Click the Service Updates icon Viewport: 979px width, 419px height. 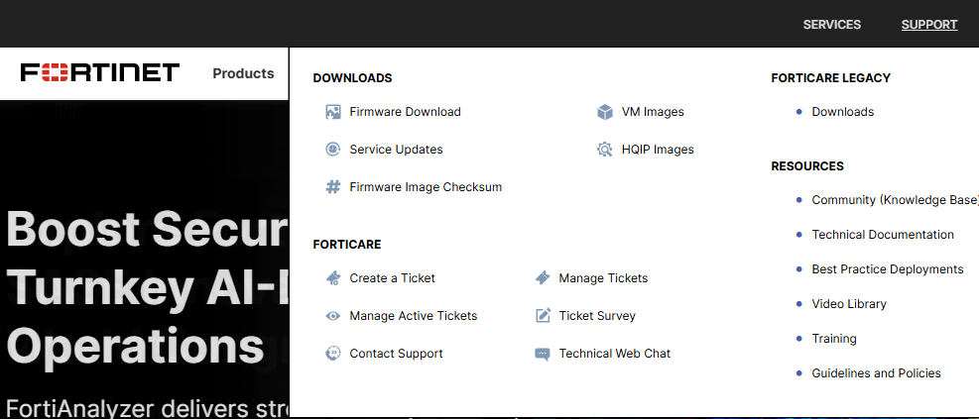click(333, 150)
